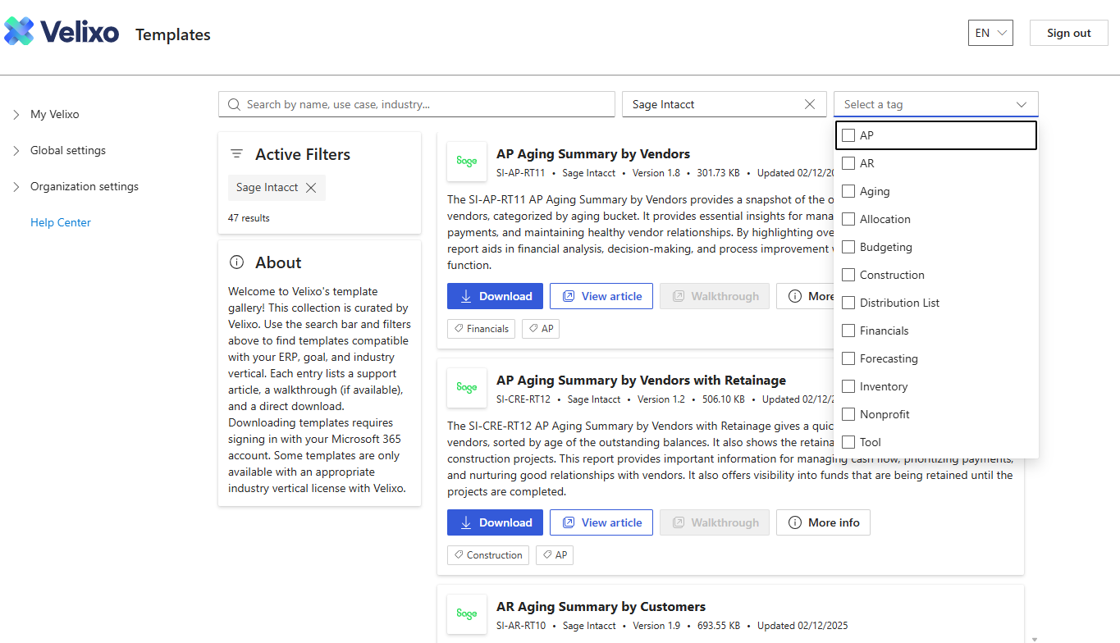The height and width of the screenshot is (643, 1120).
Task: Enable the Construction tag checkbox
Action: click(x=848, y=275)
